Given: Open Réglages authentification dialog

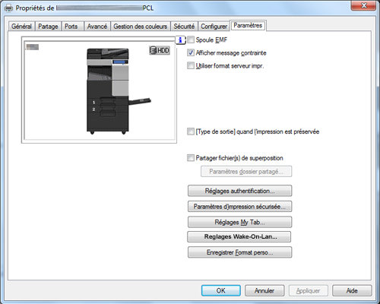Looking at the screenshot, I should 239,191.
